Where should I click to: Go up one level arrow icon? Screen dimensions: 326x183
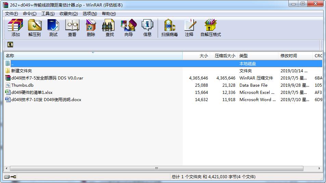[10, 45]
